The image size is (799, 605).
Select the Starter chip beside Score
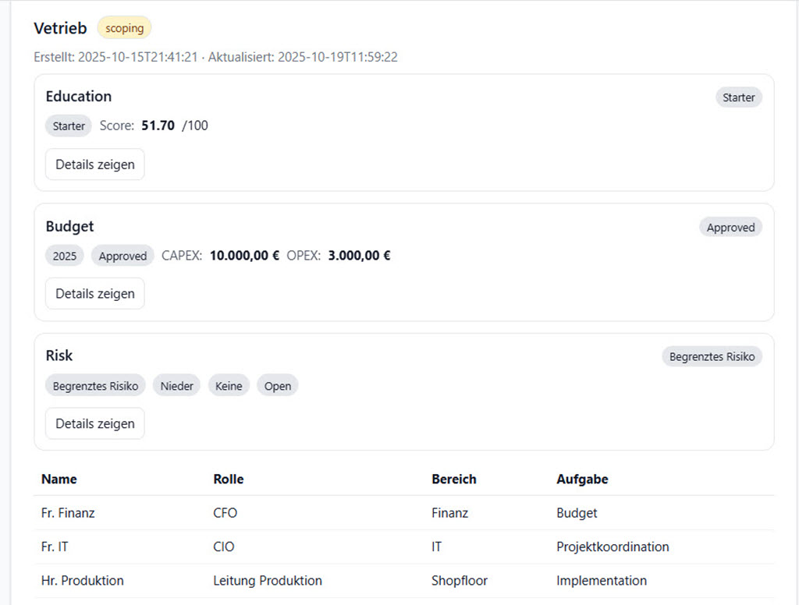coord(69,126)
